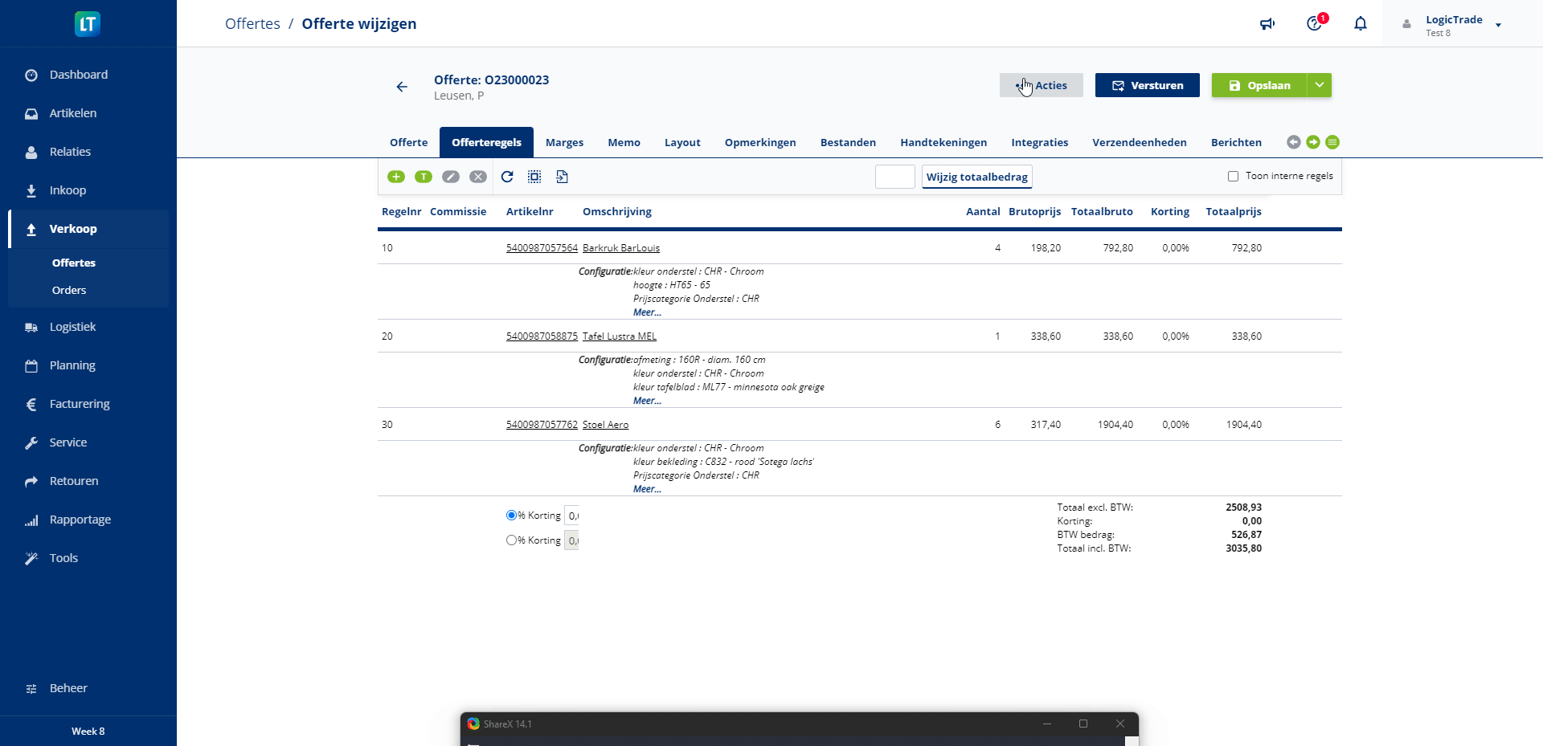The height and width of the screenshot is (746, 1543).
Task: Click the refresh icon in the lines toolbar
Action: (507, 177)
